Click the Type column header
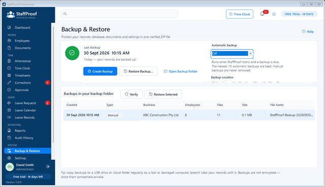Image resolution: width=325 pixels, height=187 pixels. [x=110, y=105]
